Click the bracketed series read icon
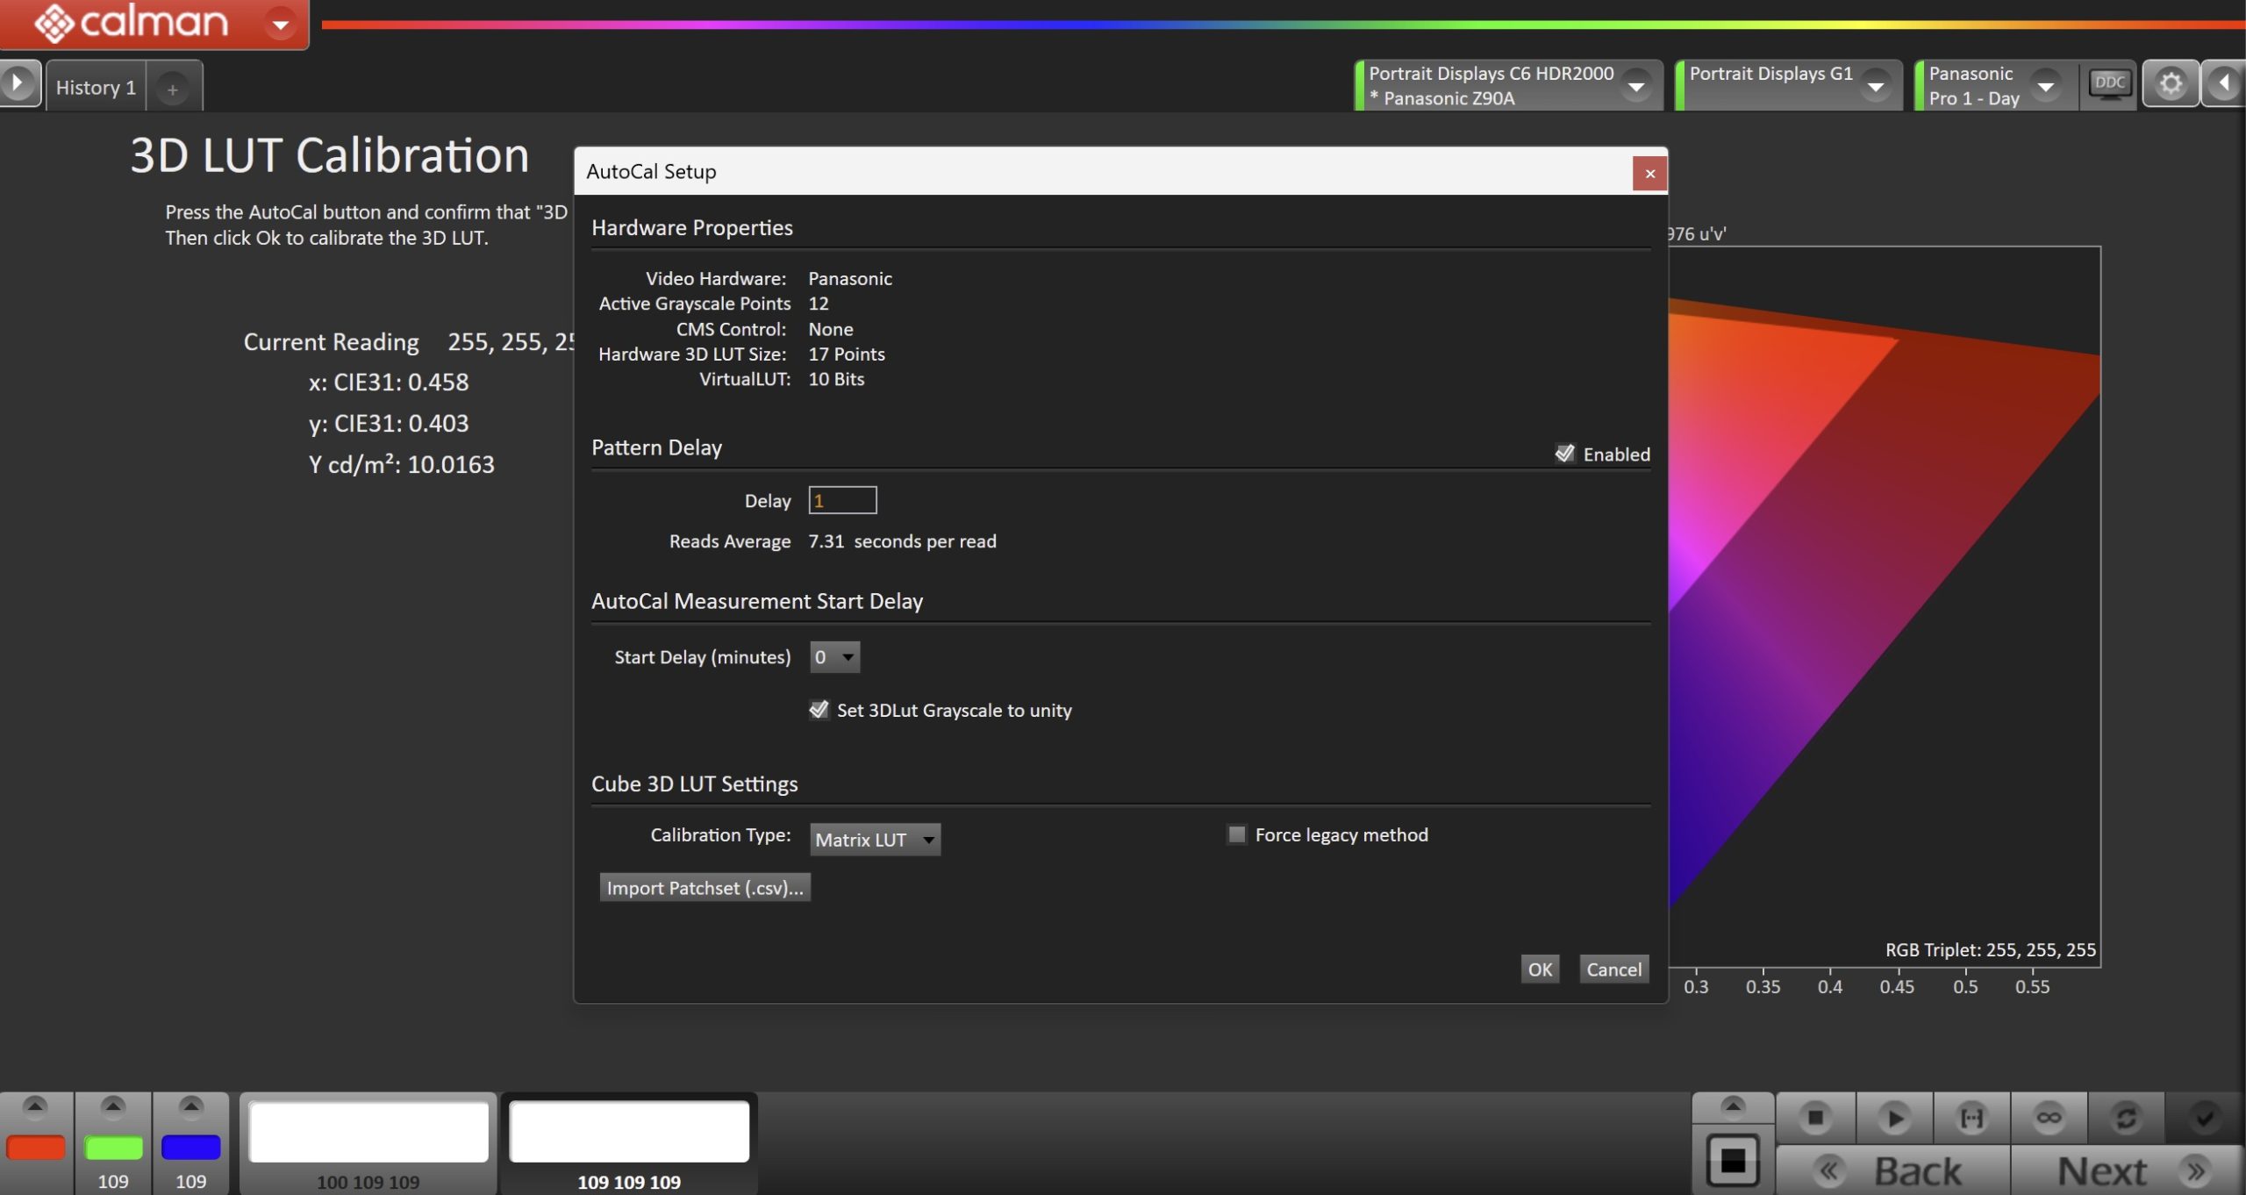Viewport: 2246px width, 1195px height. (x=1971, y=1118)
